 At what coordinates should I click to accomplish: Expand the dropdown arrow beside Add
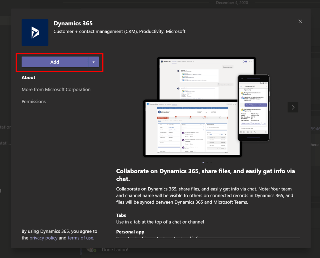94,62
